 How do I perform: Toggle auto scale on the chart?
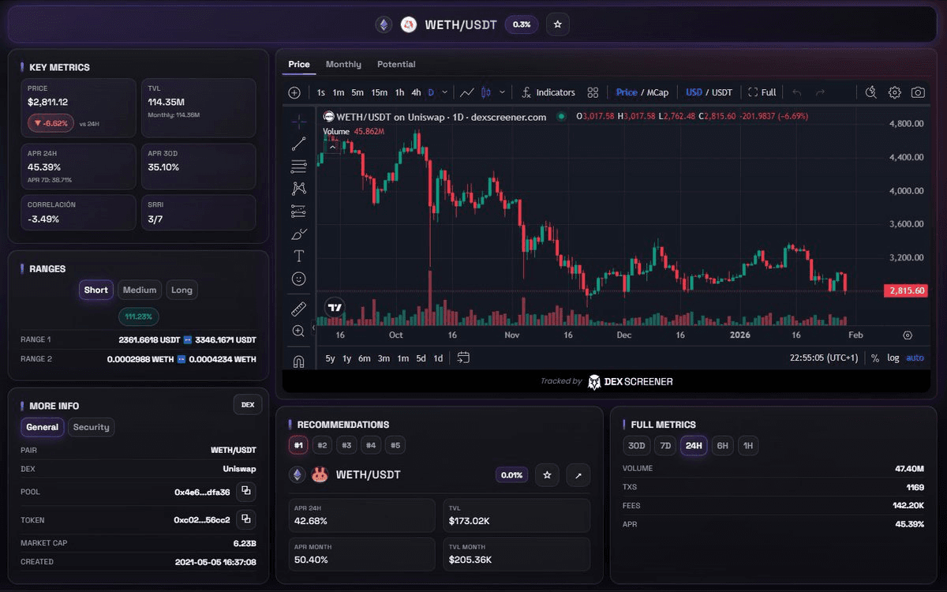click(915, 358)
